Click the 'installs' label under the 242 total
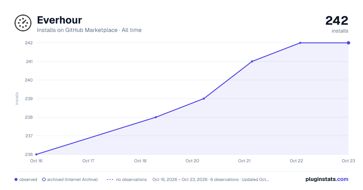This screenshot has height=190, width=363. [x=340, y=31]
